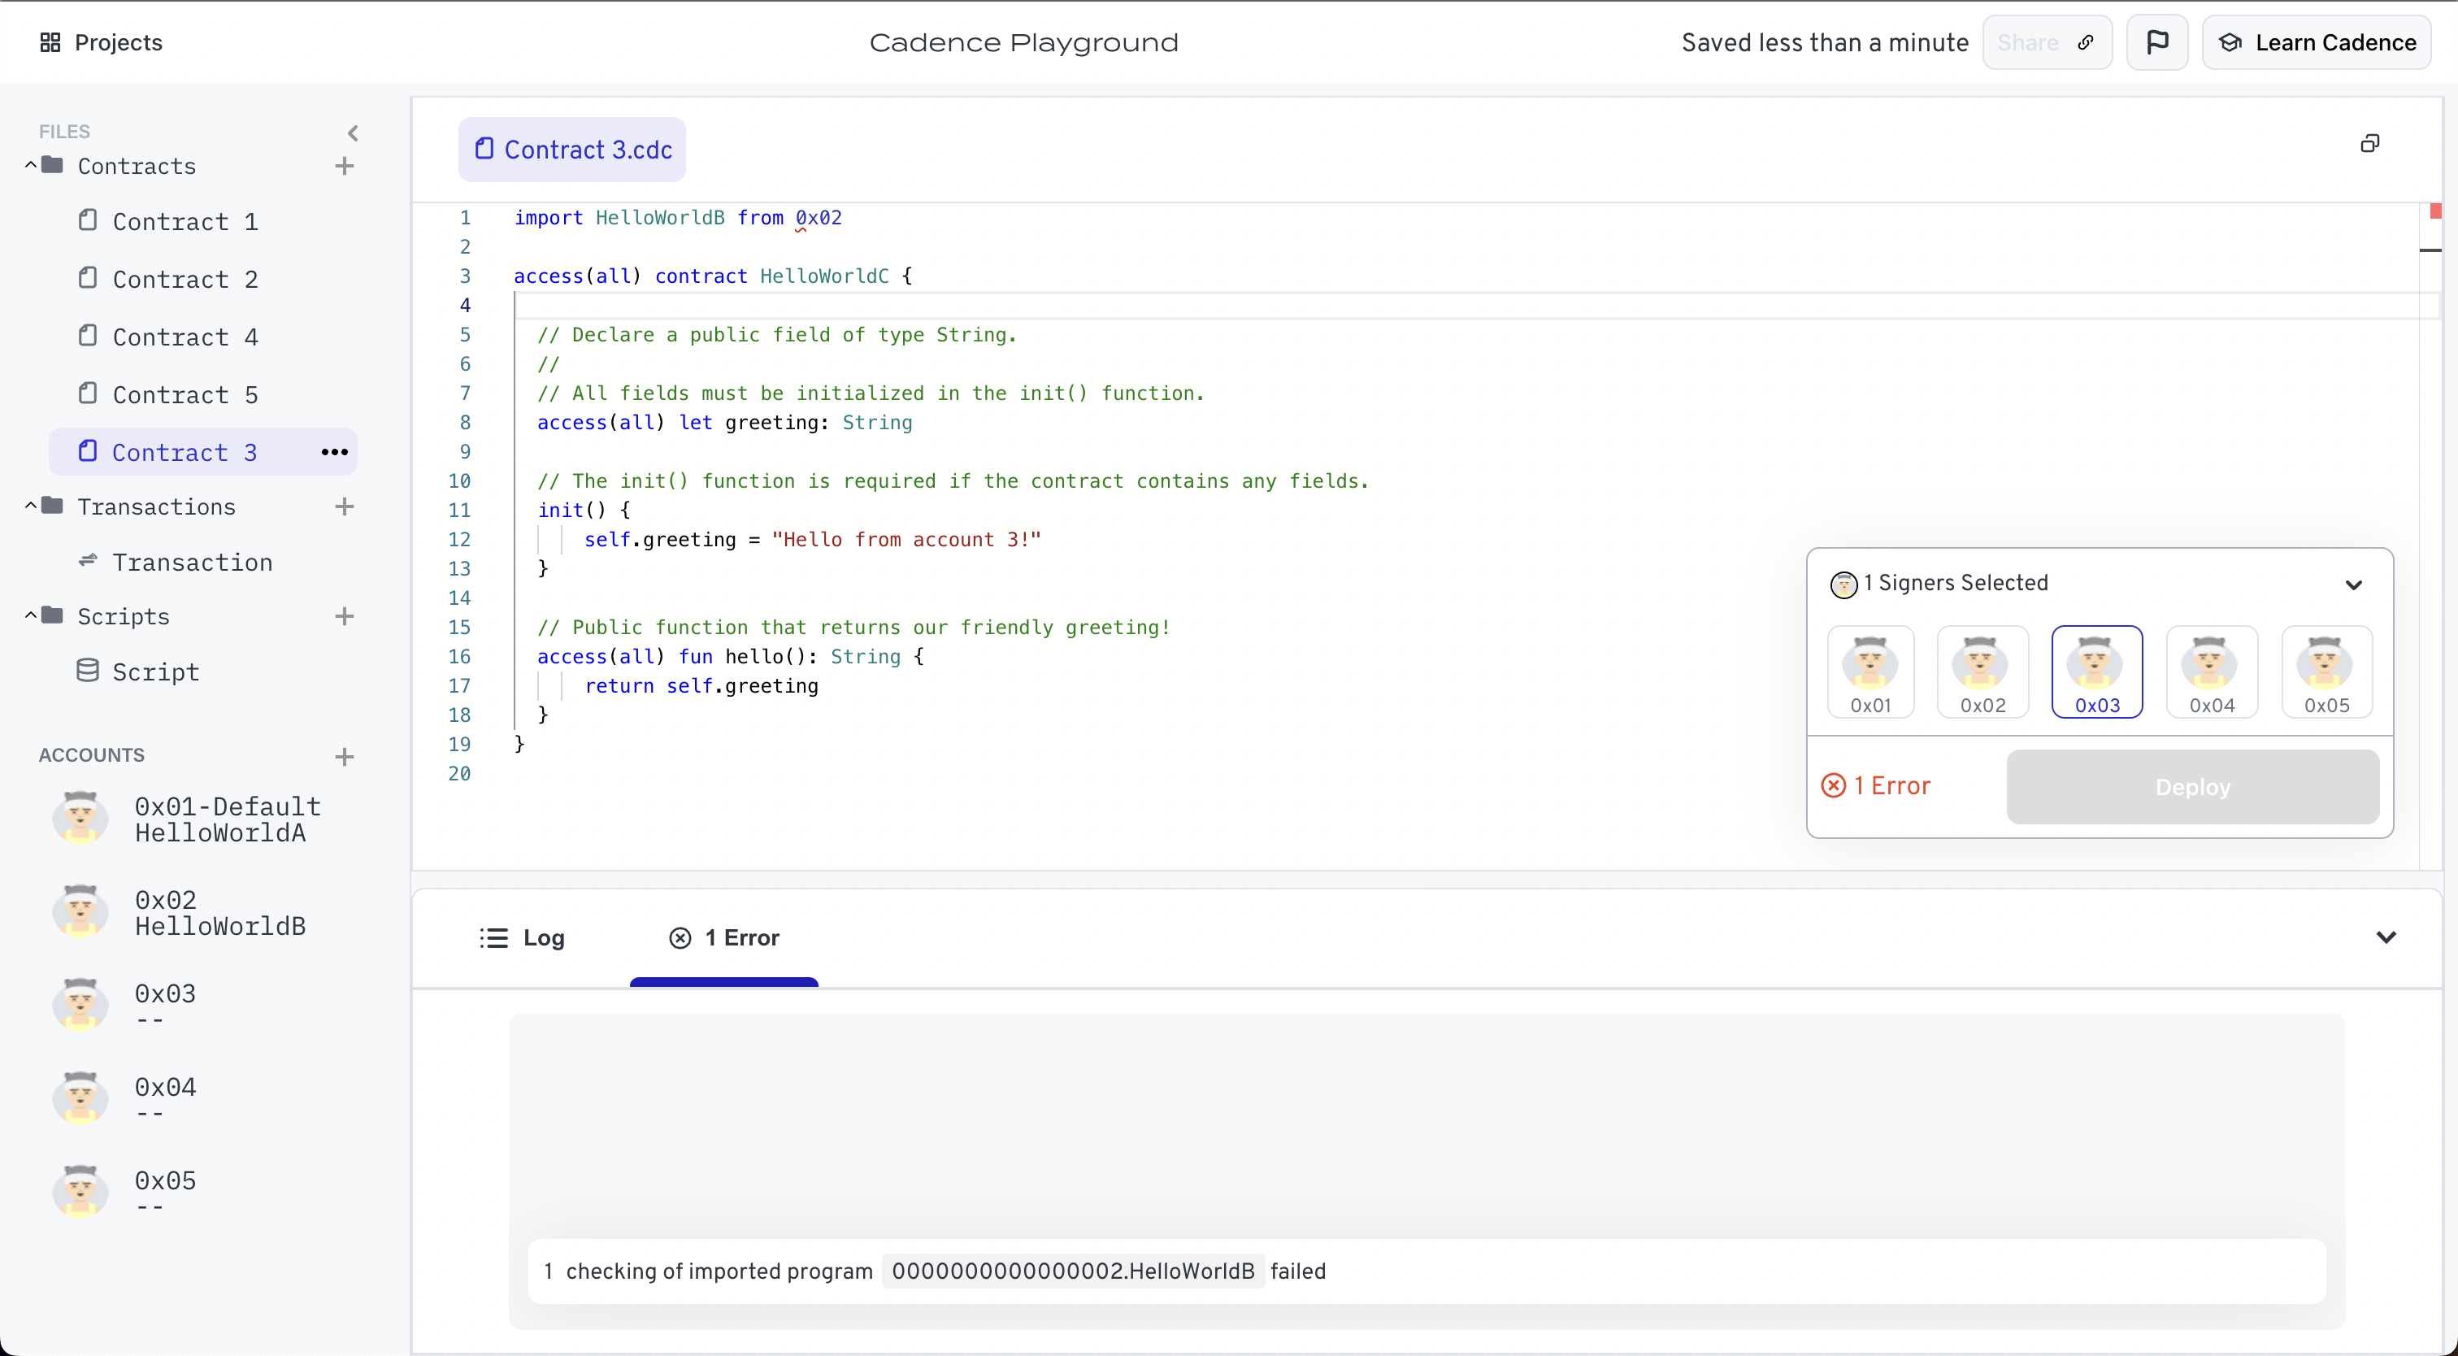Collapse the Contracts folder

pos(31,165)
